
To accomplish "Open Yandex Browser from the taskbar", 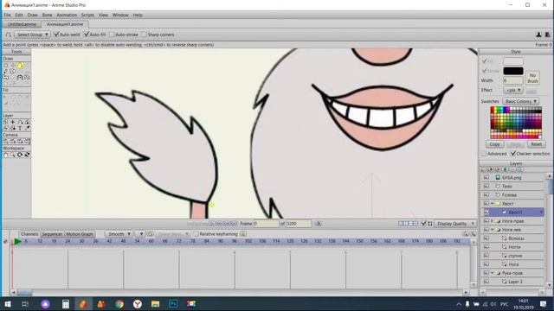I will tap(138, 304).
